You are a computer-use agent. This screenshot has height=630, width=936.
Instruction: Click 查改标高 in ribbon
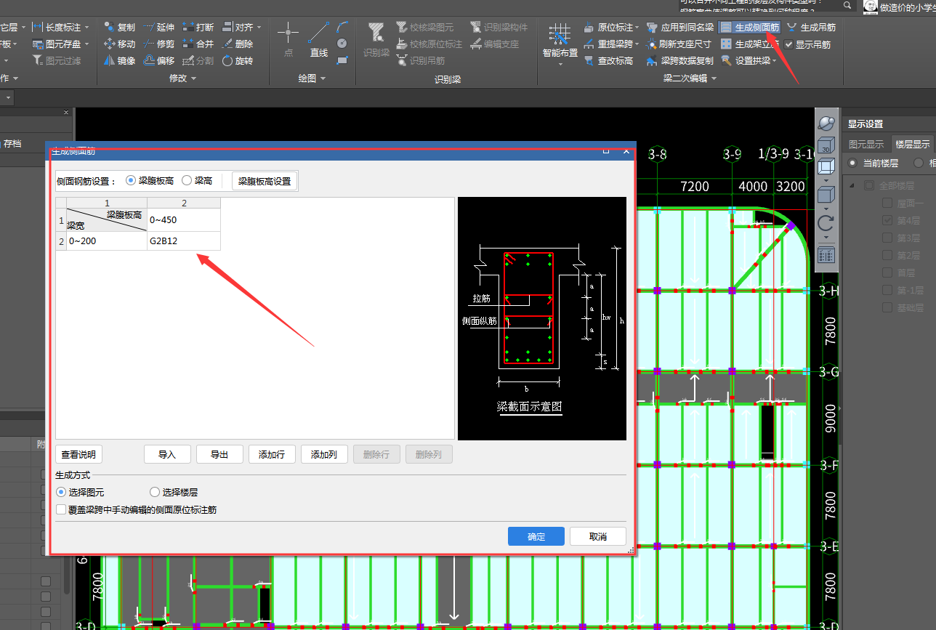(x=608, y=60)
